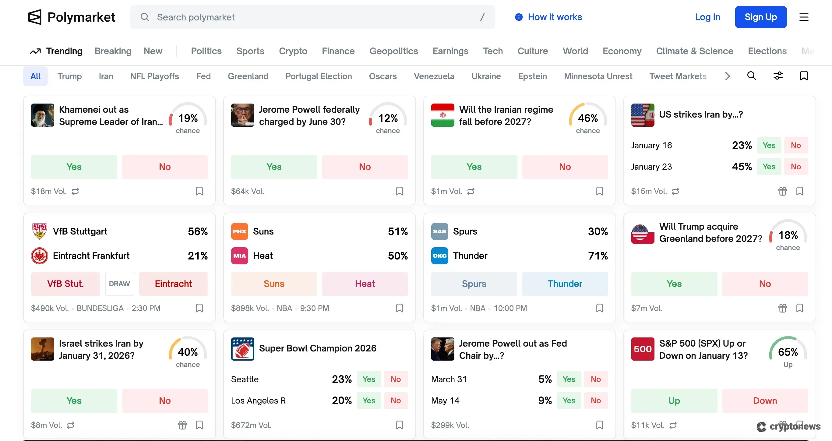Open the hamburger menu at top right
This screenshot has width=832, height=441.
tap(804, 17)
